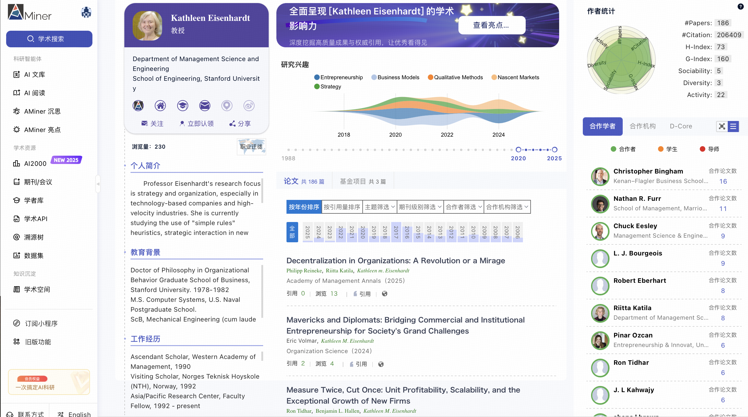This screenshot has height=417, width=748.
Task: Switch collaborators to list view icon
Action: point(733,126)
